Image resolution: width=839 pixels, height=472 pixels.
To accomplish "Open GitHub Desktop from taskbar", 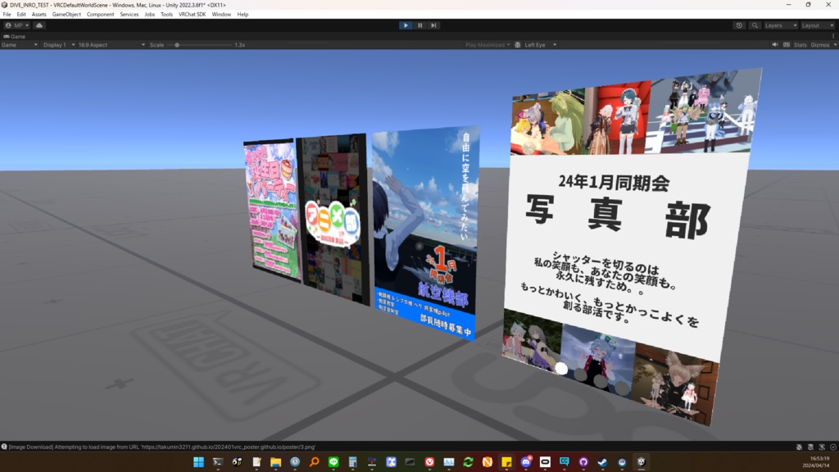I will click(x=583, y=462).
